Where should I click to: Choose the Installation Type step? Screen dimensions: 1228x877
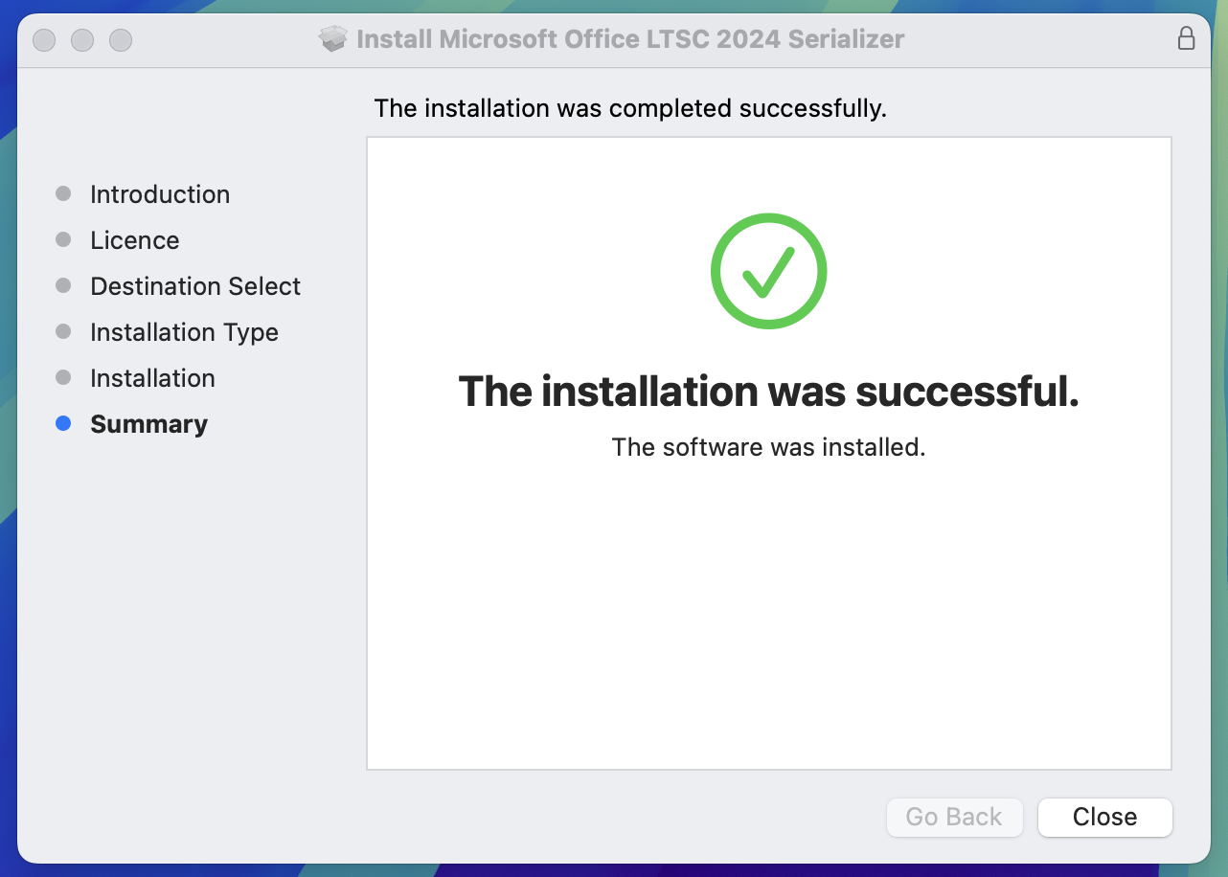[184, 332]
